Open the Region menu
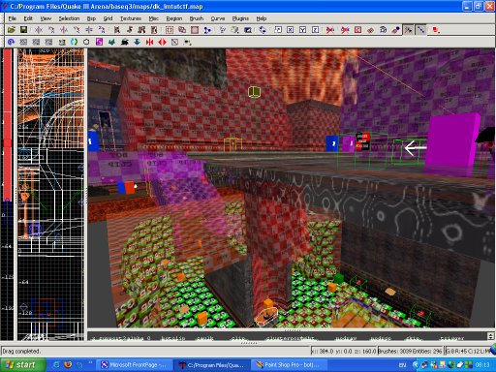The height and width of the screenshot is (372, 496). point(174,18)
